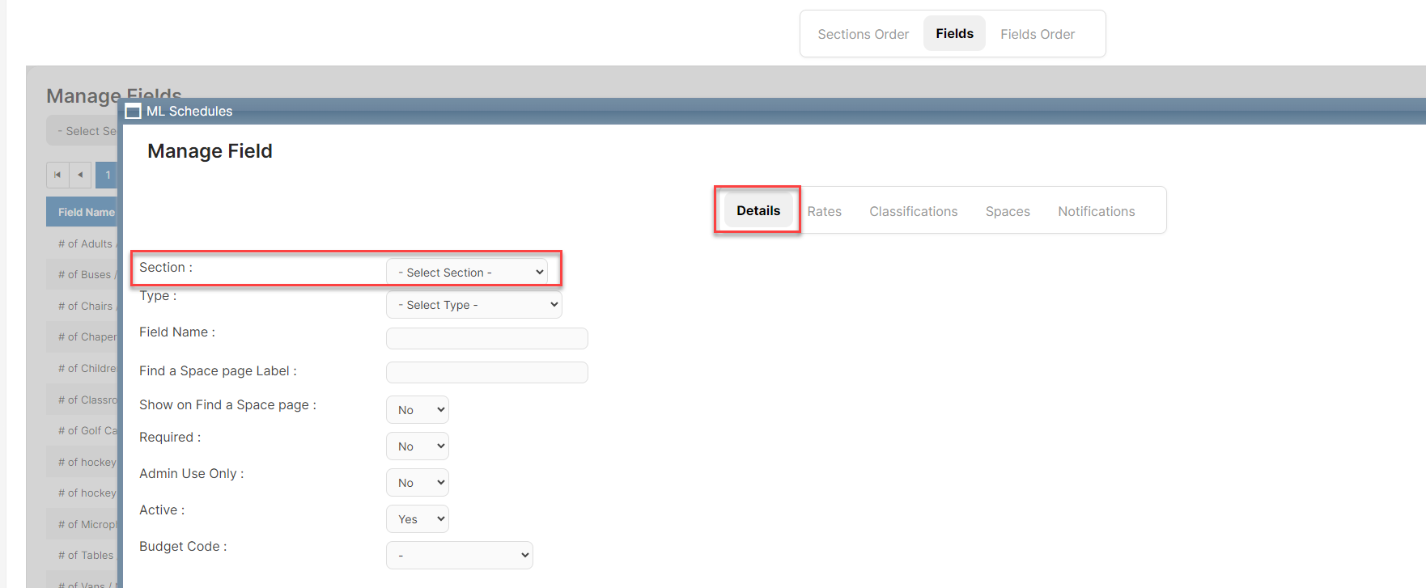Click the 'Type :' label
Screen dimensions: 1426x588
point(158,296)
